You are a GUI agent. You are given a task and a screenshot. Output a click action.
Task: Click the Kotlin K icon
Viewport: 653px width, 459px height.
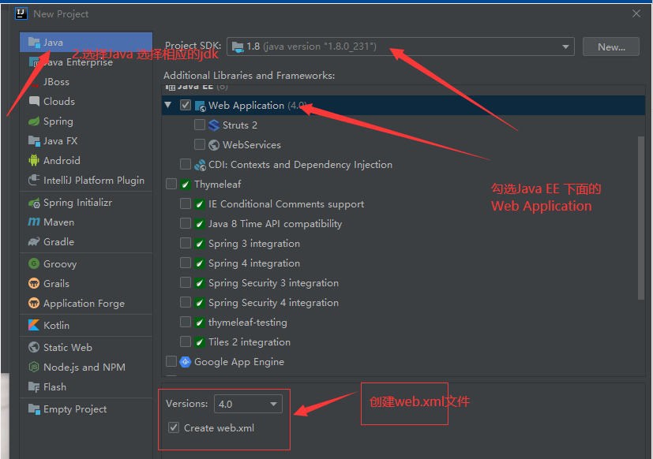[34, 325]
